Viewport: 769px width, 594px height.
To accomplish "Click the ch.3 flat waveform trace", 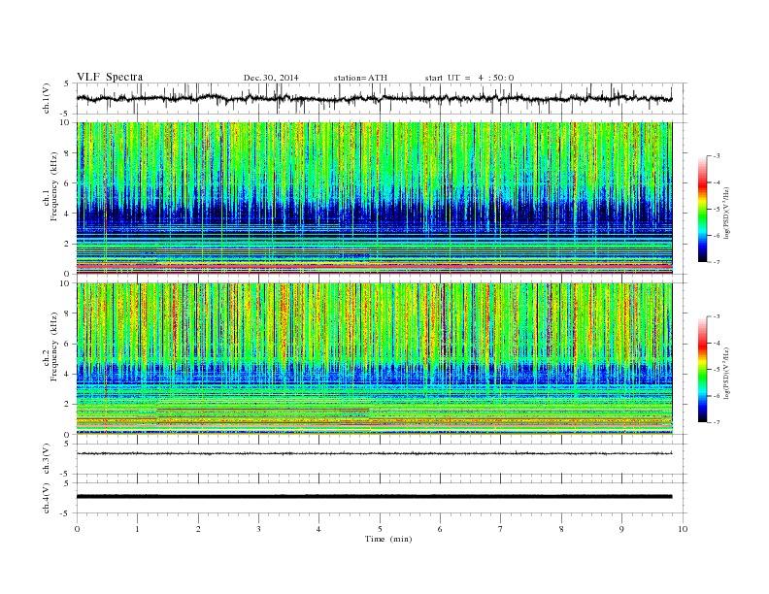I will point(374,453).
